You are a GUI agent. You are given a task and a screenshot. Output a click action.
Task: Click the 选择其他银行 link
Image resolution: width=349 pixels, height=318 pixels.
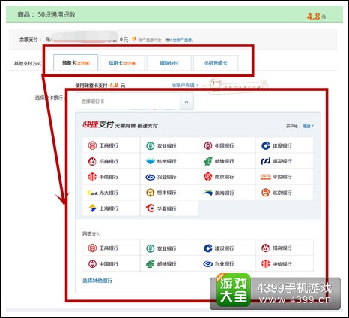coord(97,280)
